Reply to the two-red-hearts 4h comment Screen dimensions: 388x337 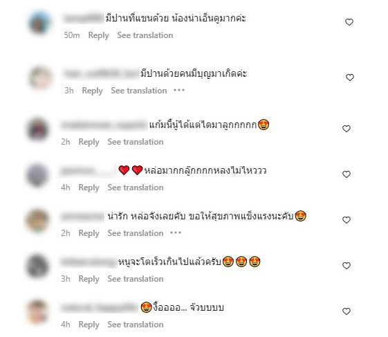point(89,188)
